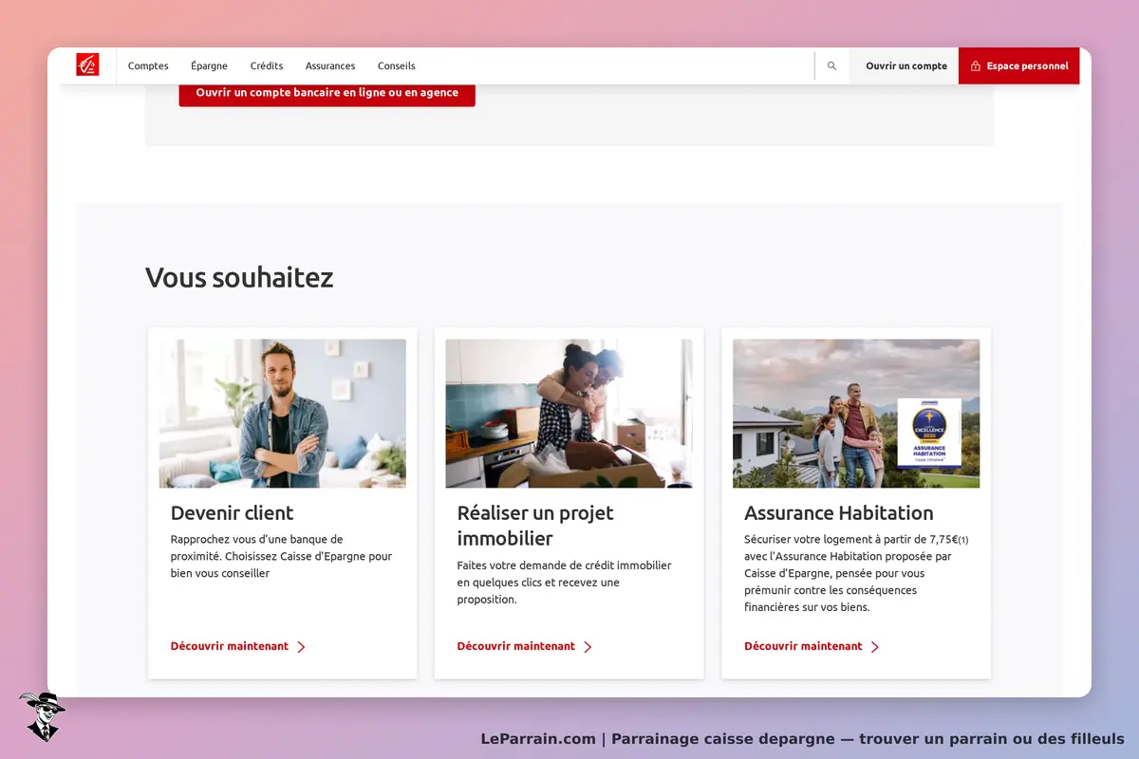
Task: Open the Comptes menu
Action: (x=148, y=66)
